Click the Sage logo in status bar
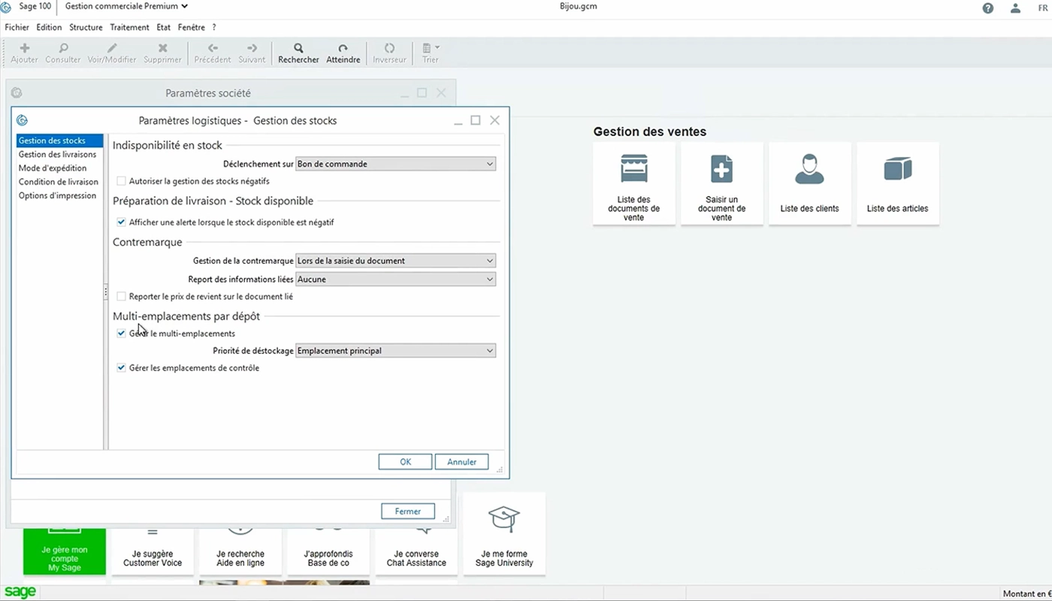The image size is (1052, 601). pos(20,592)
